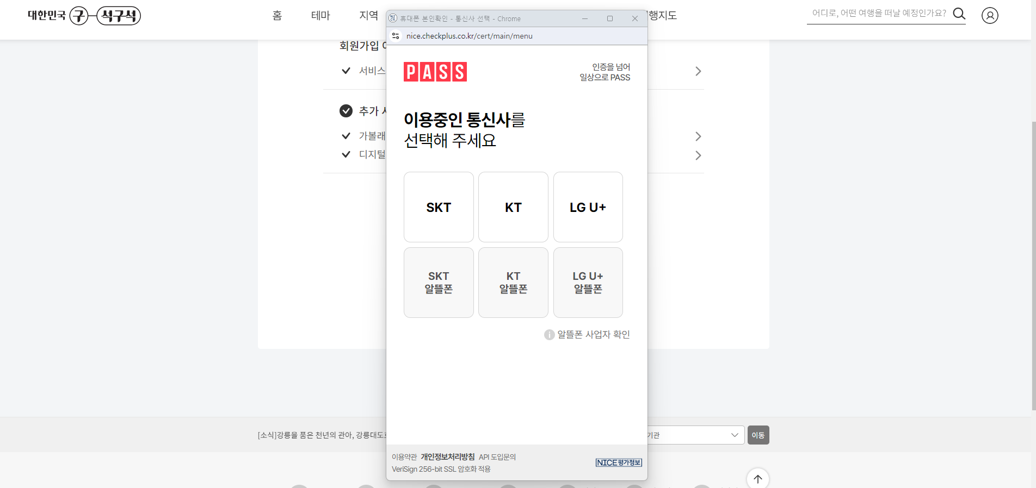Click the popup address bar URL
Image resolution: width=1036 pixels, height=488 pixels.
pyautogui.click(x=470, y=36)
